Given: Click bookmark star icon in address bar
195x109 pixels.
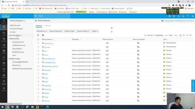Looking at the screenshot, I should point(169,5).
